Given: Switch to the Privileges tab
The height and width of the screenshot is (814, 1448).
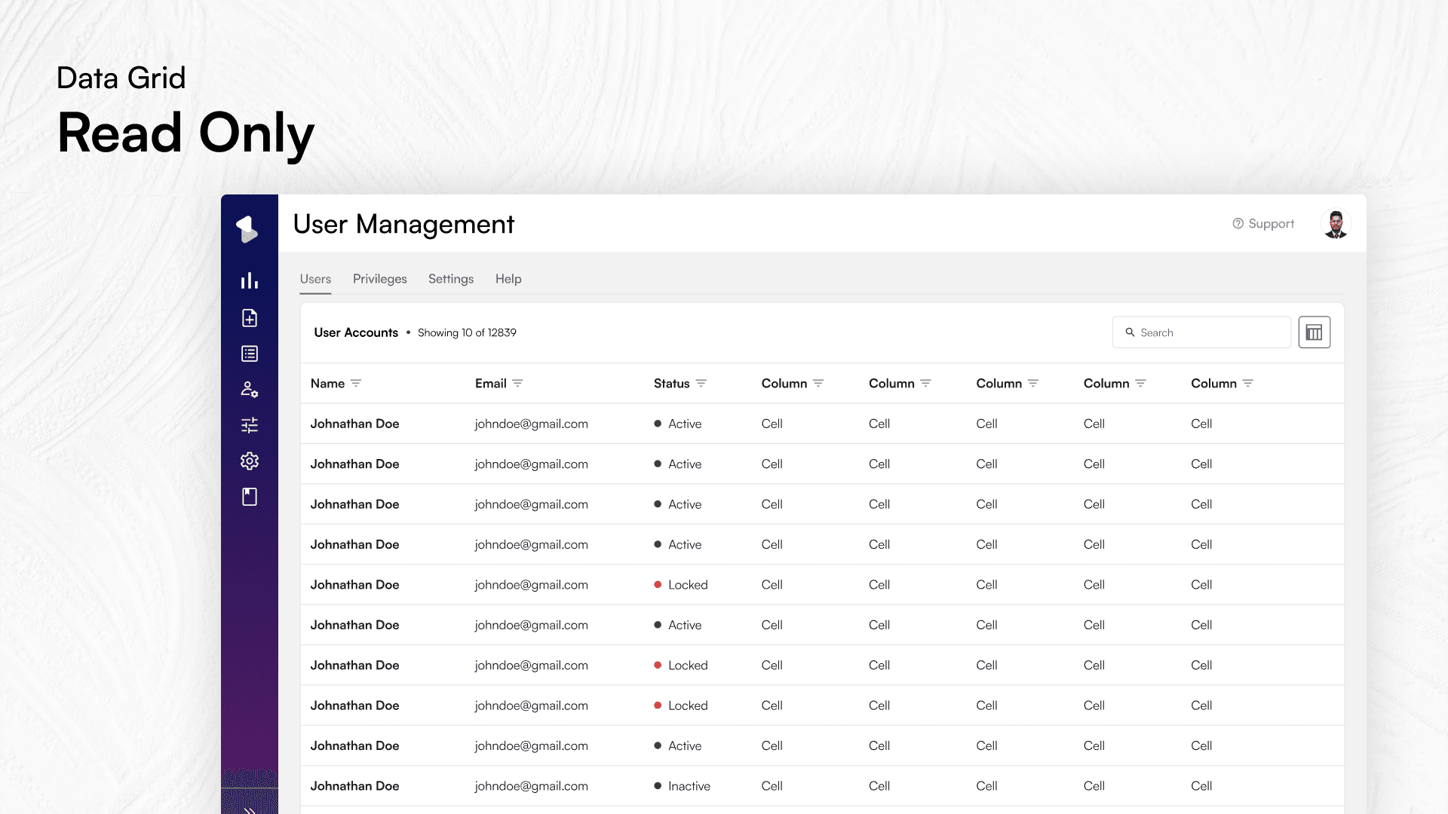Looking at the screenshot, I should click(379, 279).
